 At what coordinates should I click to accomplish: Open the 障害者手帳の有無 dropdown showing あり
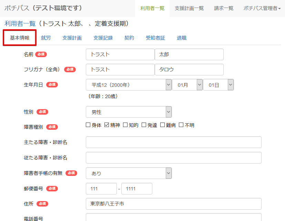(x=129, y=173)
